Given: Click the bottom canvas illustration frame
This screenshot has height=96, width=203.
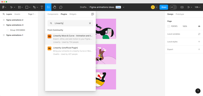Looking at the screenshot, I should click(x=106, y=79).
